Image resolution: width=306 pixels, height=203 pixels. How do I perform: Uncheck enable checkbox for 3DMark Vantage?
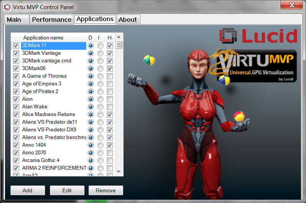coord(16,53)
